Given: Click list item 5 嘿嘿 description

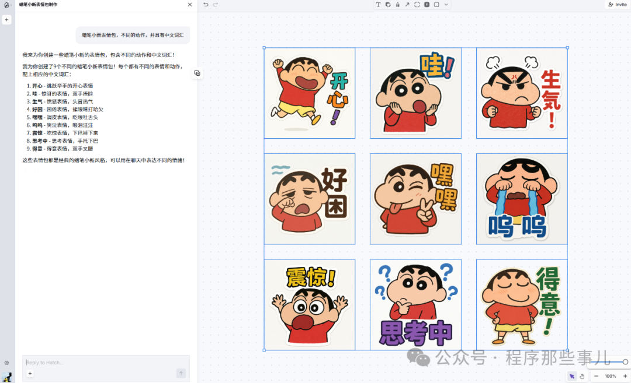Looking at the screenshot, I should point(65,117).
